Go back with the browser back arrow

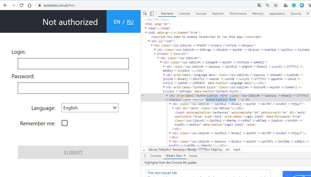point(5,5)
